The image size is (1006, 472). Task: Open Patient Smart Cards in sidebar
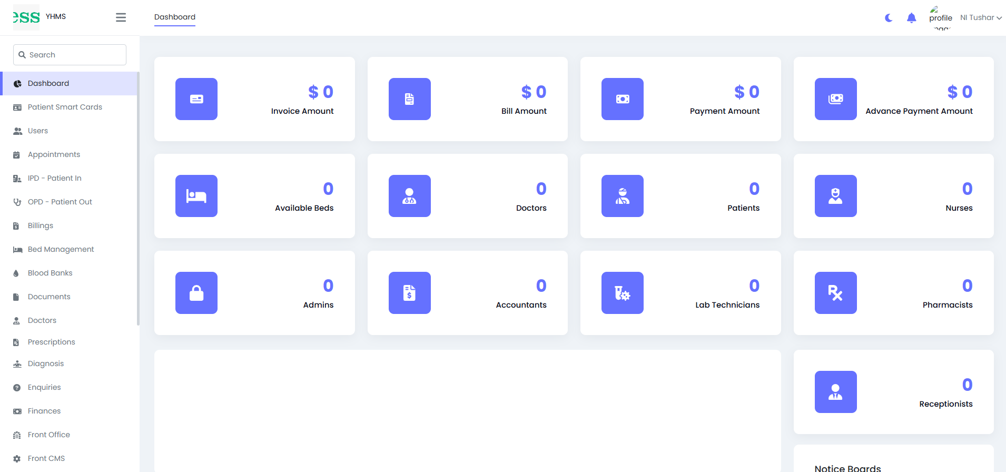coord(65,107)
